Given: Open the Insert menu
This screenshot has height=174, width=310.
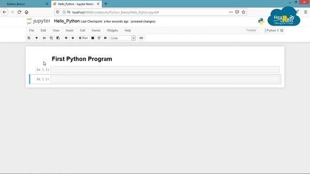Looking at the screenshot, I should 69,30.
